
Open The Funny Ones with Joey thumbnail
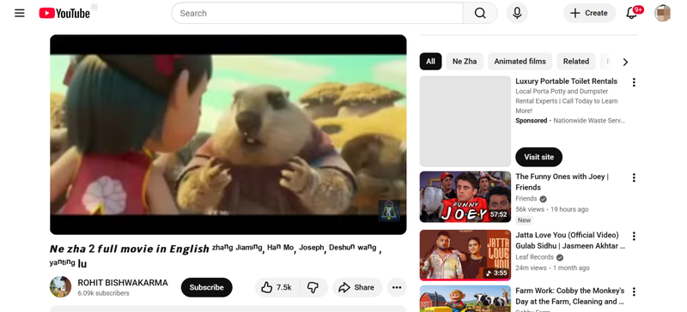pos(465,197)
